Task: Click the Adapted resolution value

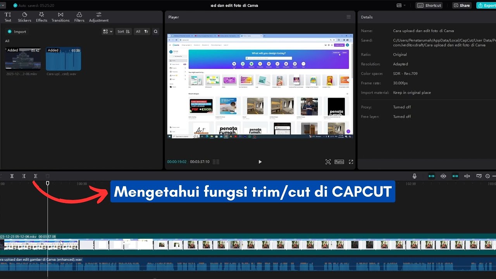Action: coord(400,64)
